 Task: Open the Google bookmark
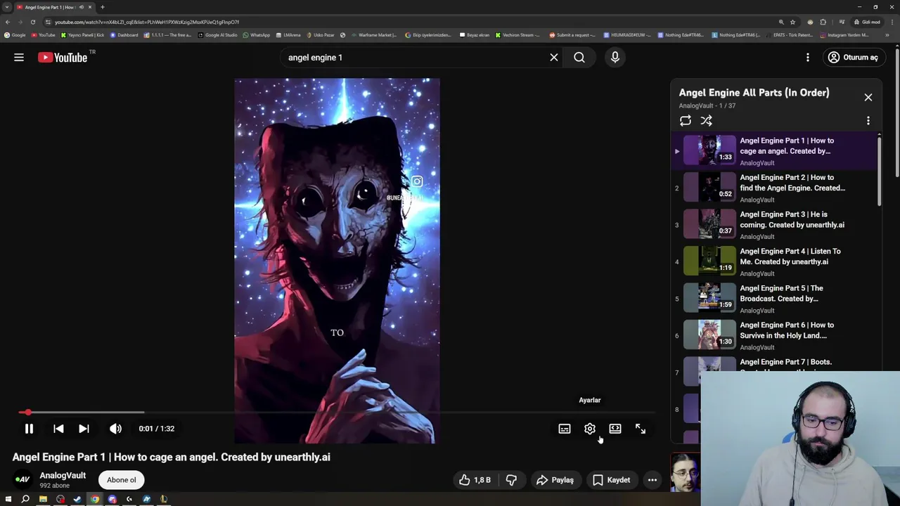[x=15, y=34]
